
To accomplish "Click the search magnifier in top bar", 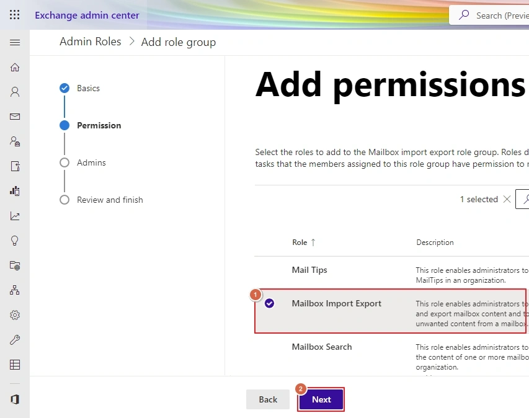I will coord(465,15).
